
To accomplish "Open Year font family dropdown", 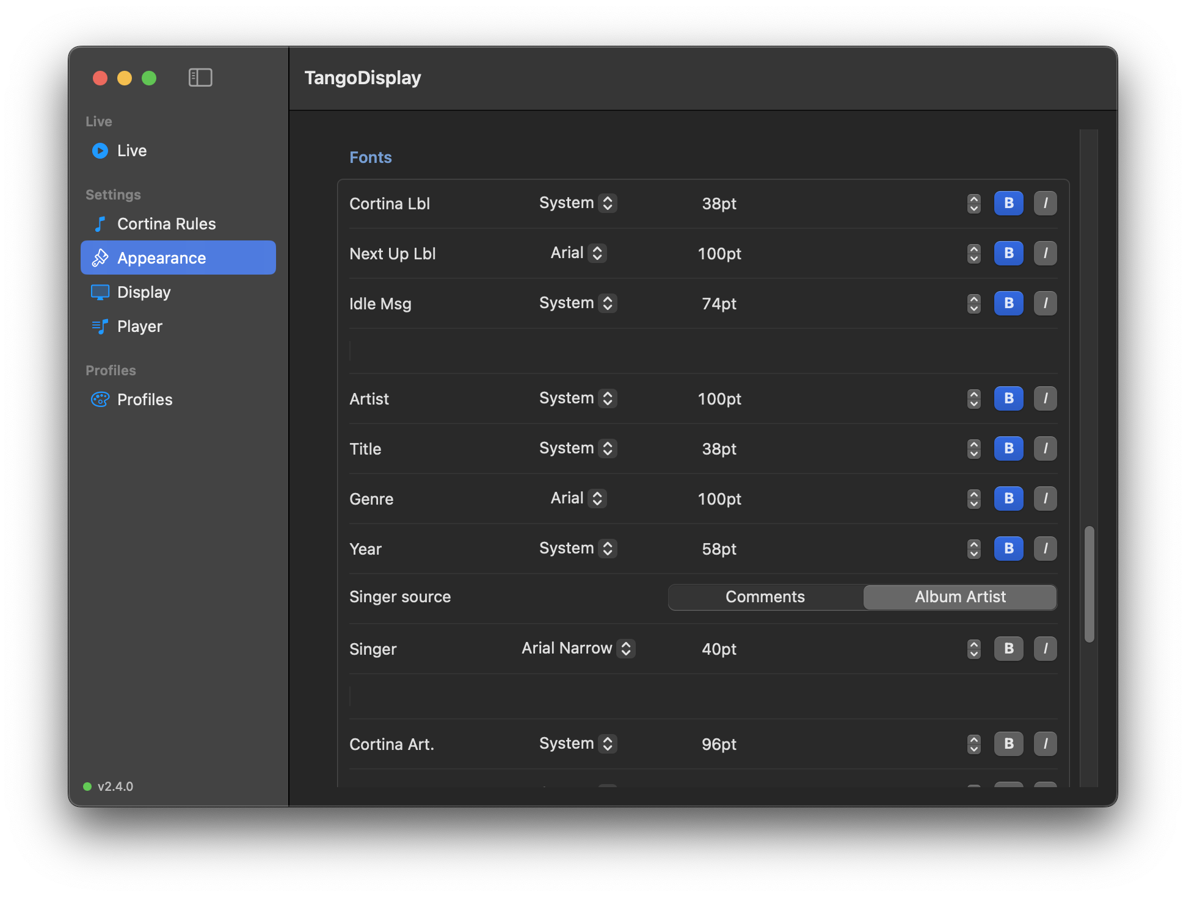I will pyautogui.click(x=578, y=549).
